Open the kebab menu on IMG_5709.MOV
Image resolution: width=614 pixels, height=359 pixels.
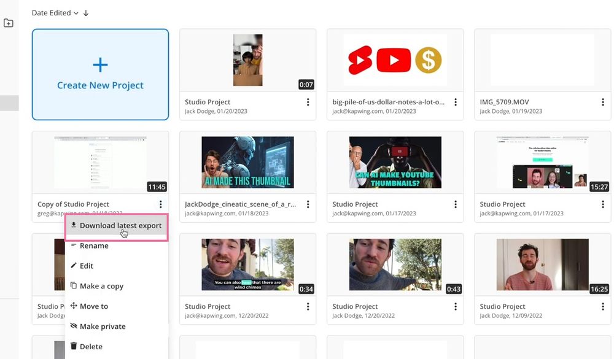pyautogui.click(x=602, y=102)
